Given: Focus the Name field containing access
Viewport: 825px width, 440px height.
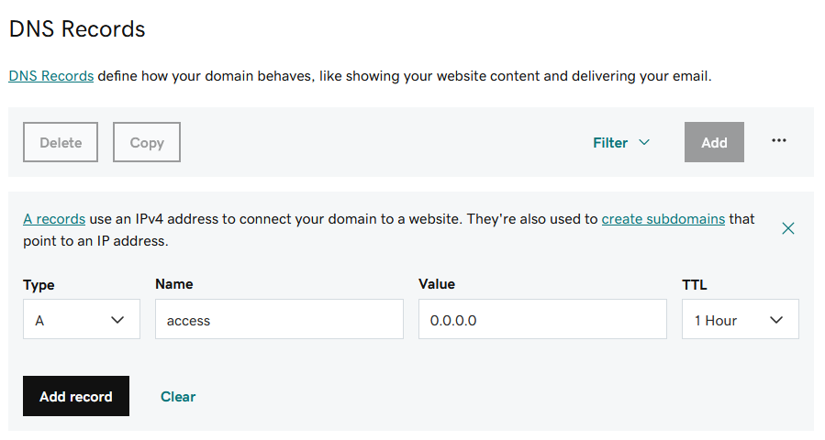Looking at the screenshot, I should [279, 319].
